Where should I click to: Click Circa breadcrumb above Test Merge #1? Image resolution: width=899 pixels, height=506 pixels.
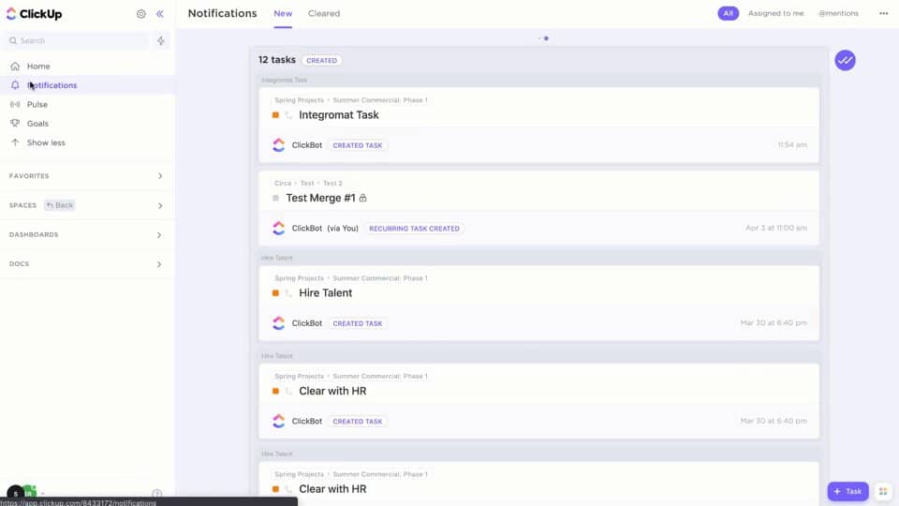(x=283, y=183)
